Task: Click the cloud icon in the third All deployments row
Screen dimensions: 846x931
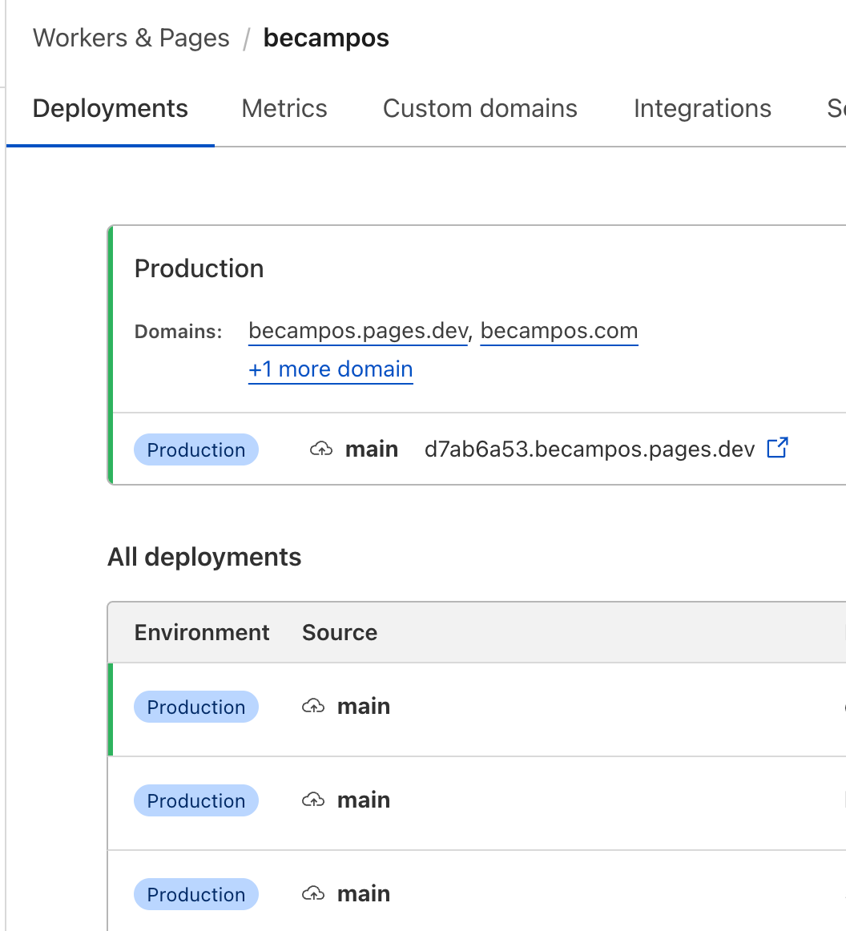Action: (x=313, y=894)
